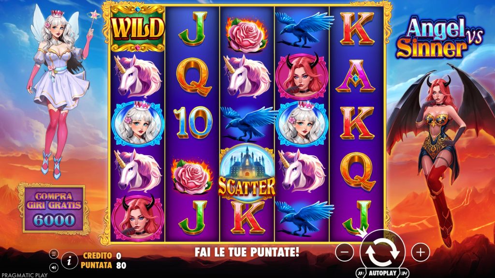This screenshot has width=495, height=278.
Task: Buy free spins for 6000
Action: (54, 209)
